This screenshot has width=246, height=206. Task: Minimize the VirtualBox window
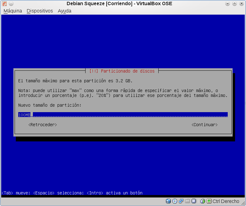coord(227,3)
